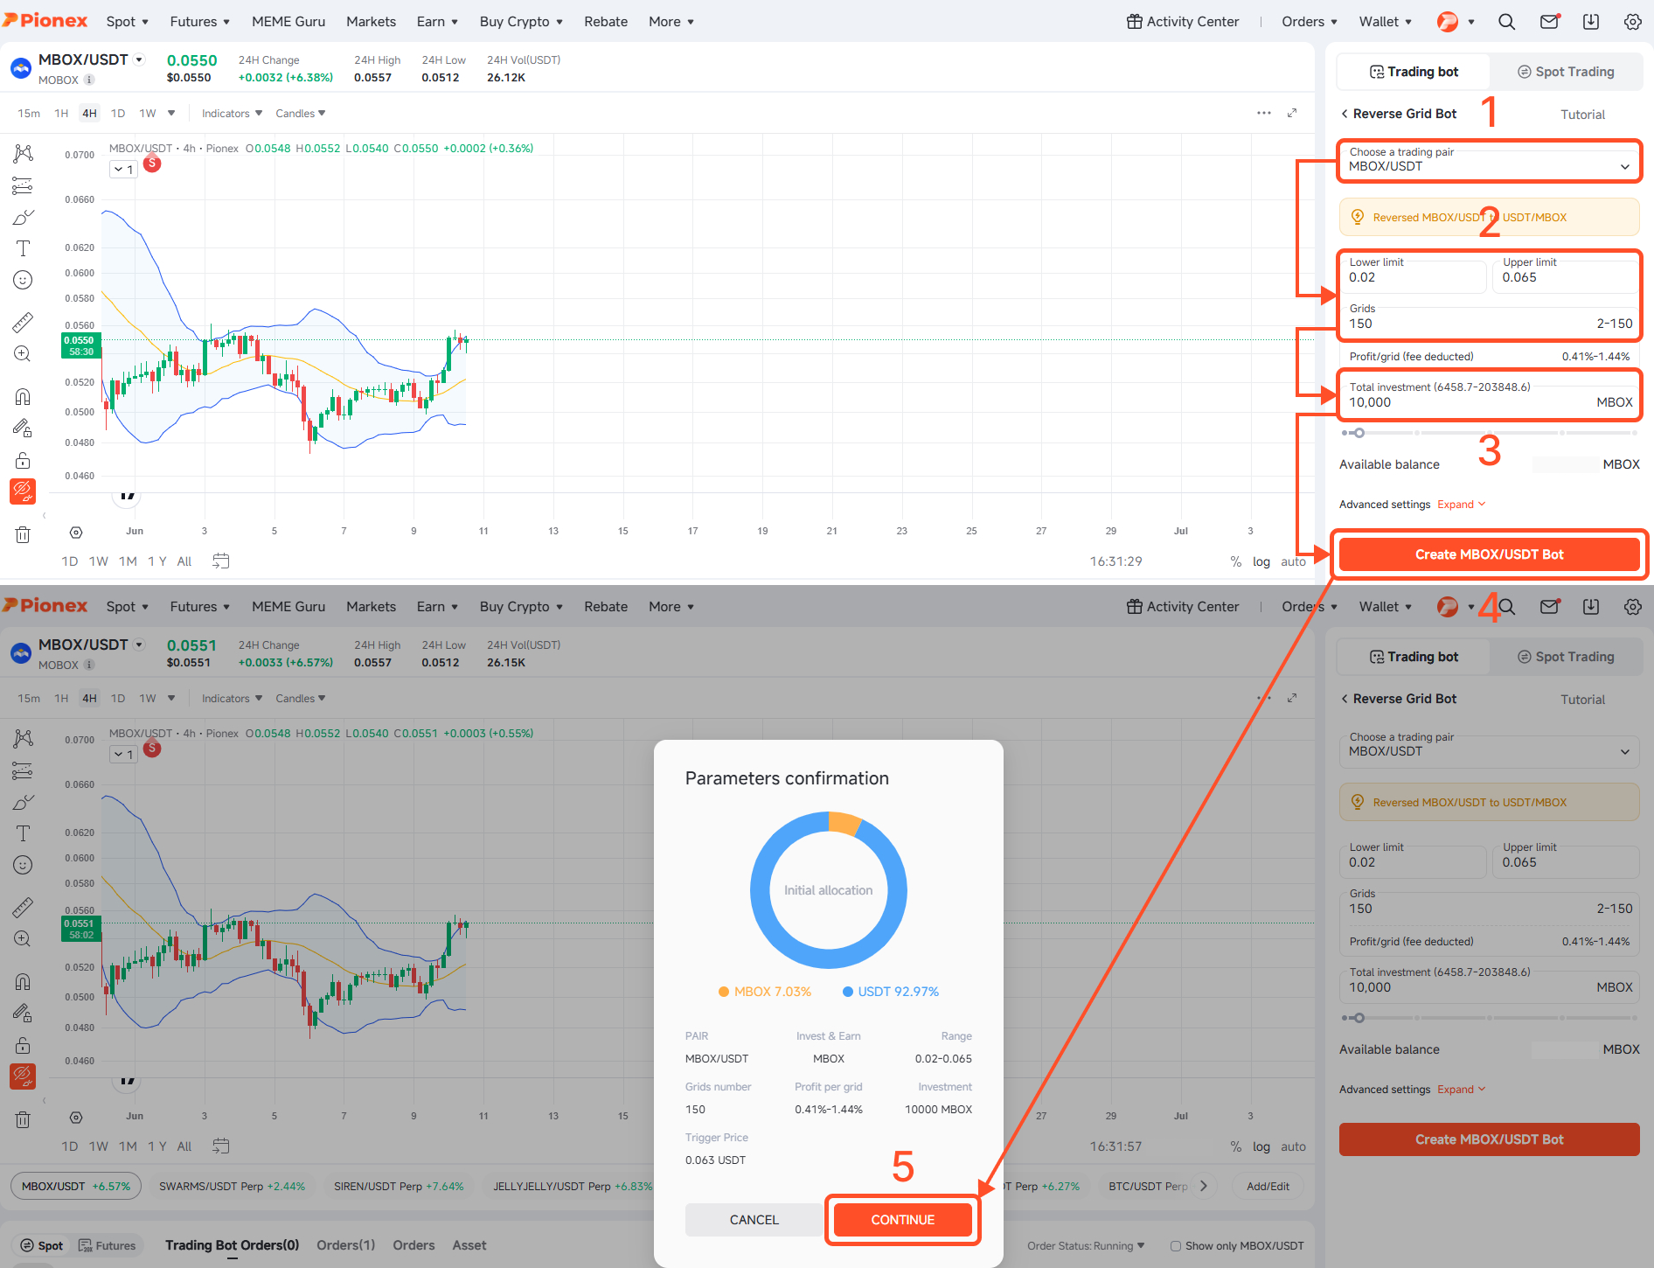Open the Indicators dropdown on the top chart
1654x1268 pixels.
[232, 114]
